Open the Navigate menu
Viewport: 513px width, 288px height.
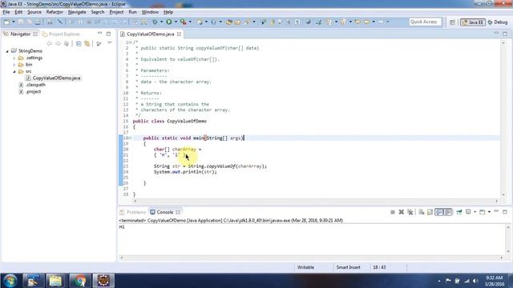pos(77,12)
